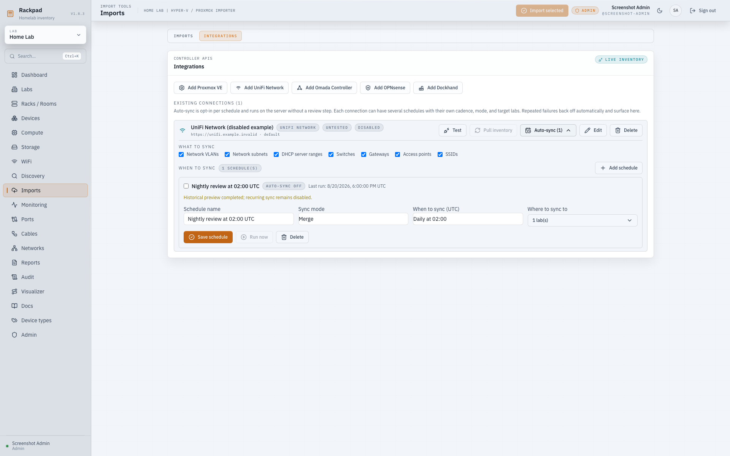Enable the Nightly review schedule checkbox
Viewport: 730px width, 456px height.
coord(186,186)
